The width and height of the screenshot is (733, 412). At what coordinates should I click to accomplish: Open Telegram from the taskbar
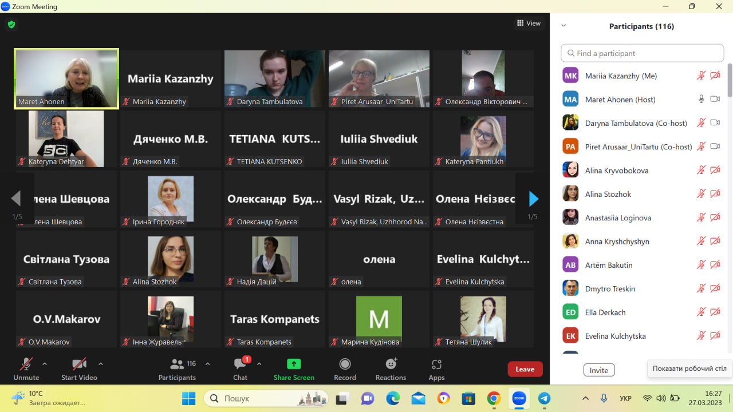coord(544,398)
